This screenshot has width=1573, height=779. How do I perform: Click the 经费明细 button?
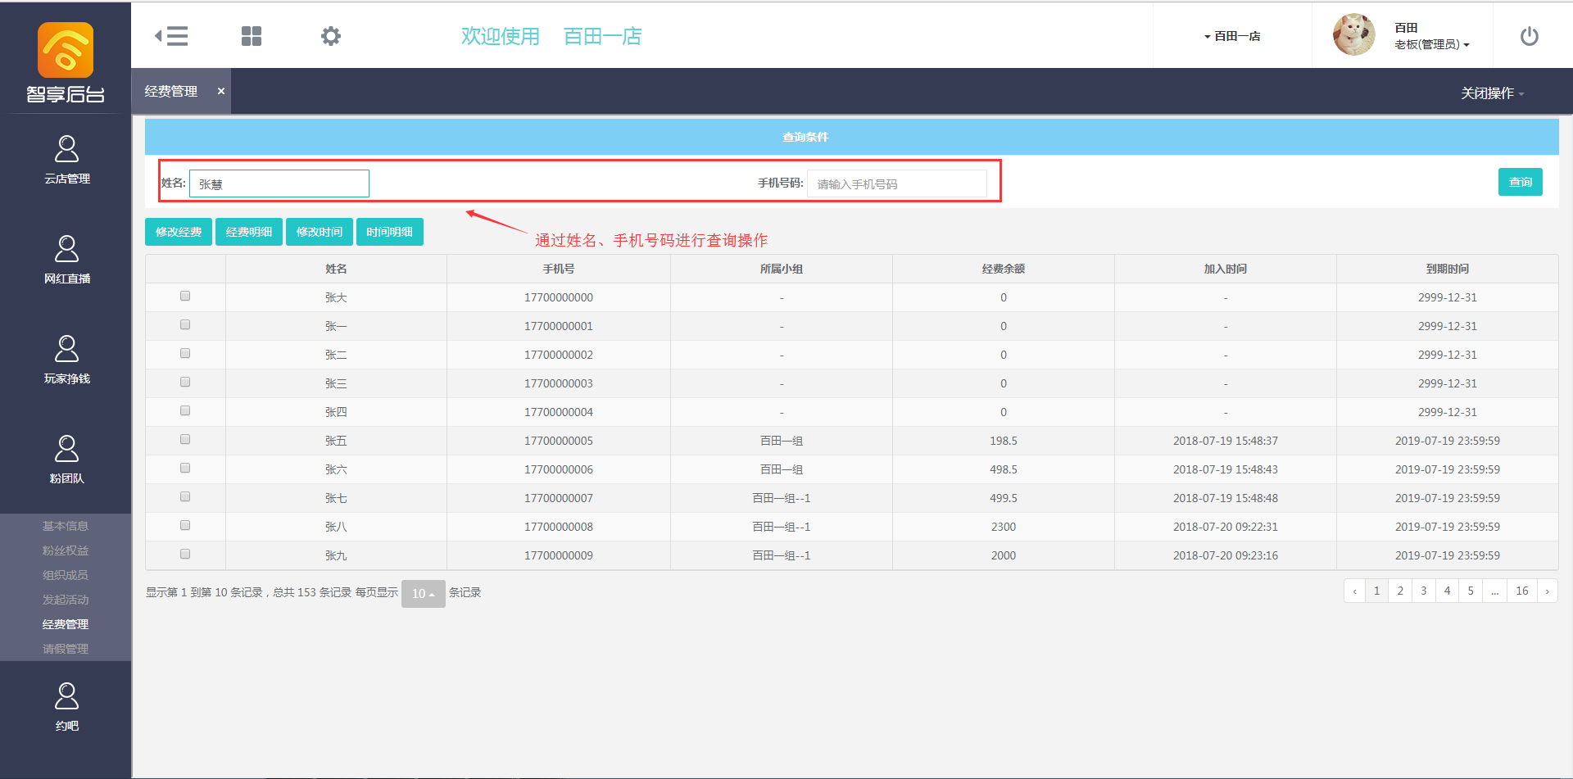coord(249,232)
